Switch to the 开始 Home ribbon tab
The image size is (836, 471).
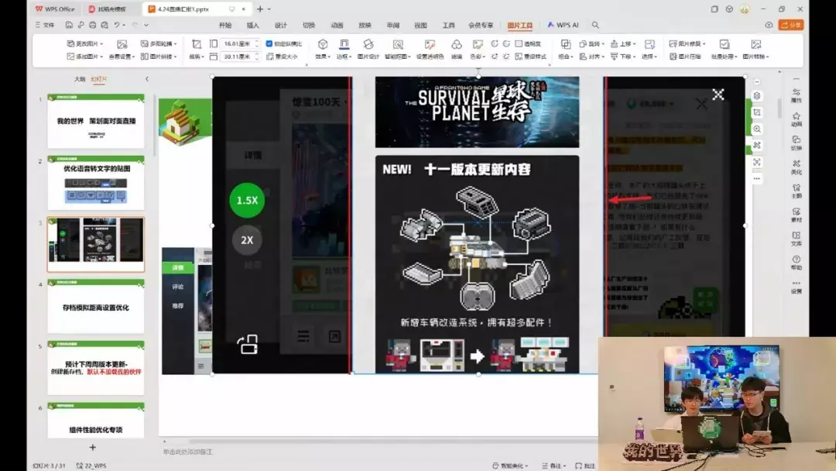(x=225, y=25)
